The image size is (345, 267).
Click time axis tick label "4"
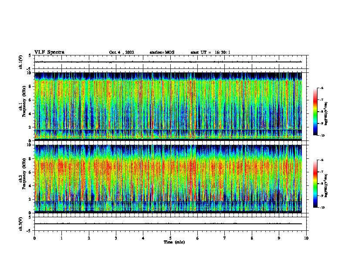click(143, 238)
